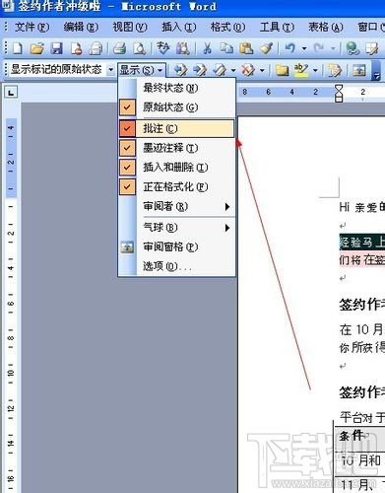The image size is (385, 493).
Task: Open 选项(O)... from the menu
Action: (x=176, y=266)
